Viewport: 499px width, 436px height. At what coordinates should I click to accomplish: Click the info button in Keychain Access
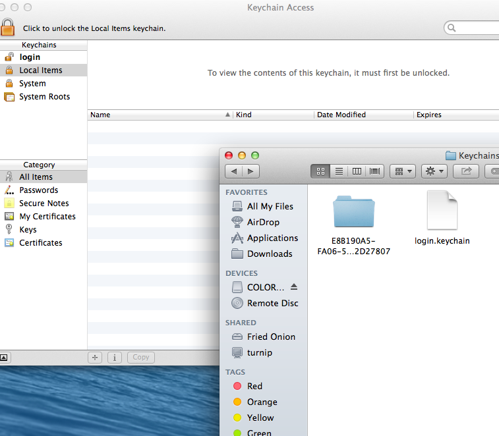(x=115, y=358)
